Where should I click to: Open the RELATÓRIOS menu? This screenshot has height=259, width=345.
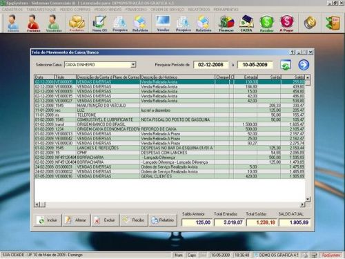tap(199, 10)
